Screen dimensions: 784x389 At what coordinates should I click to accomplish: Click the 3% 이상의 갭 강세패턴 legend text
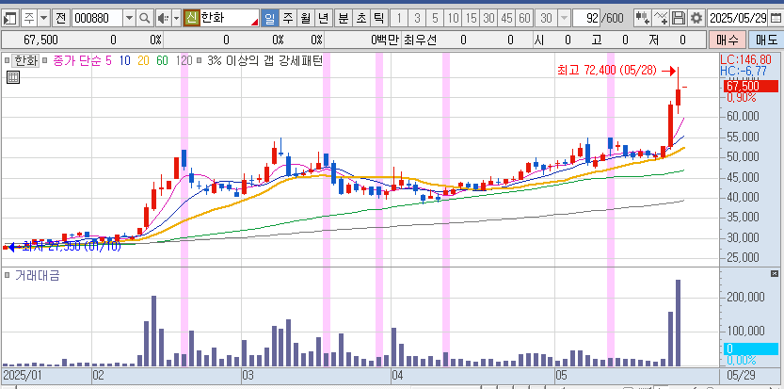(x=265, y=60)
